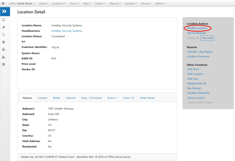Click the image icon at sidebar bottom

(x=4, y=64)
